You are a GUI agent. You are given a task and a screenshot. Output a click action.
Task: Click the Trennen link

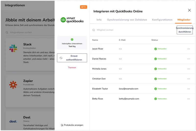72,68
